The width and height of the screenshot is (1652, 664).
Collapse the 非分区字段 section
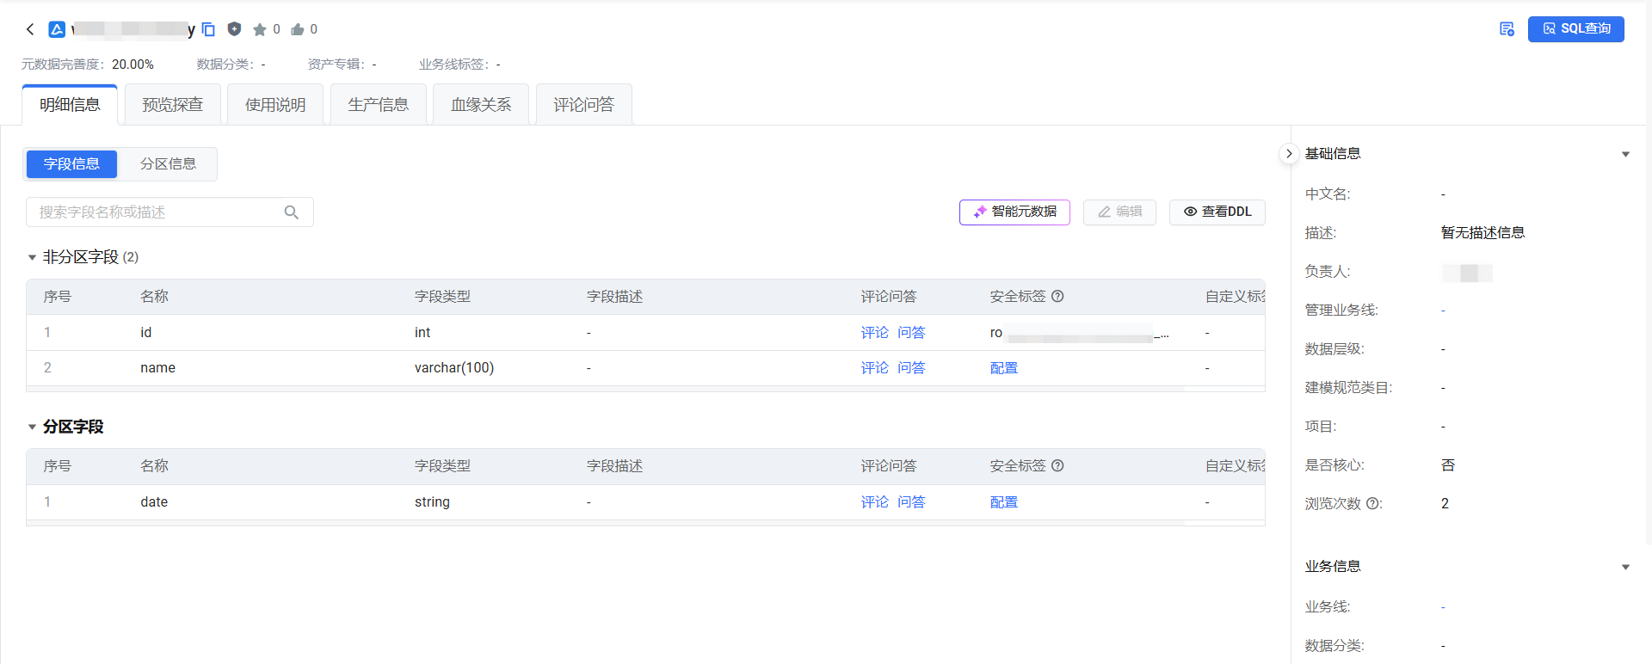[x=32, y=257]
